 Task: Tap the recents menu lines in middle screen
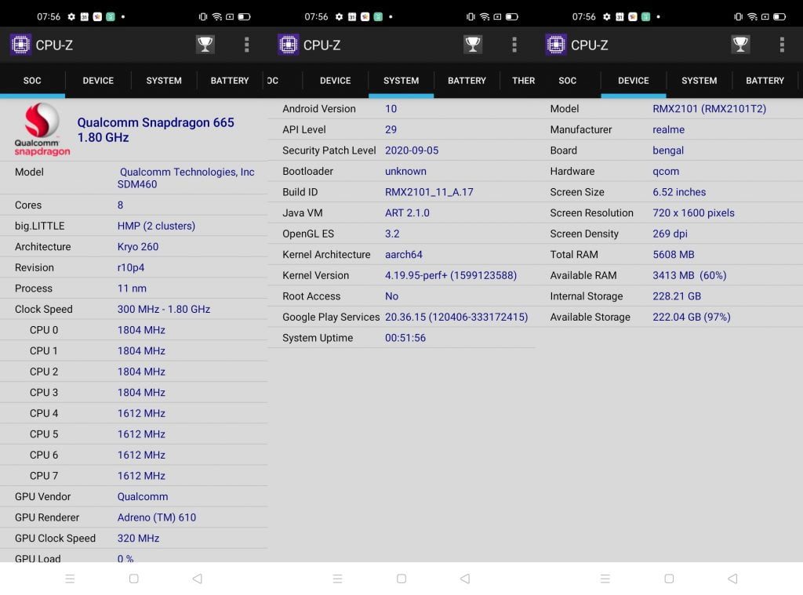(337, 578)
